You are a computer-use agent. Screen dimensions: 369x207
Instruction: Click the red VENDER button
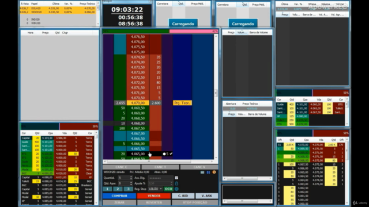(154, 195)
